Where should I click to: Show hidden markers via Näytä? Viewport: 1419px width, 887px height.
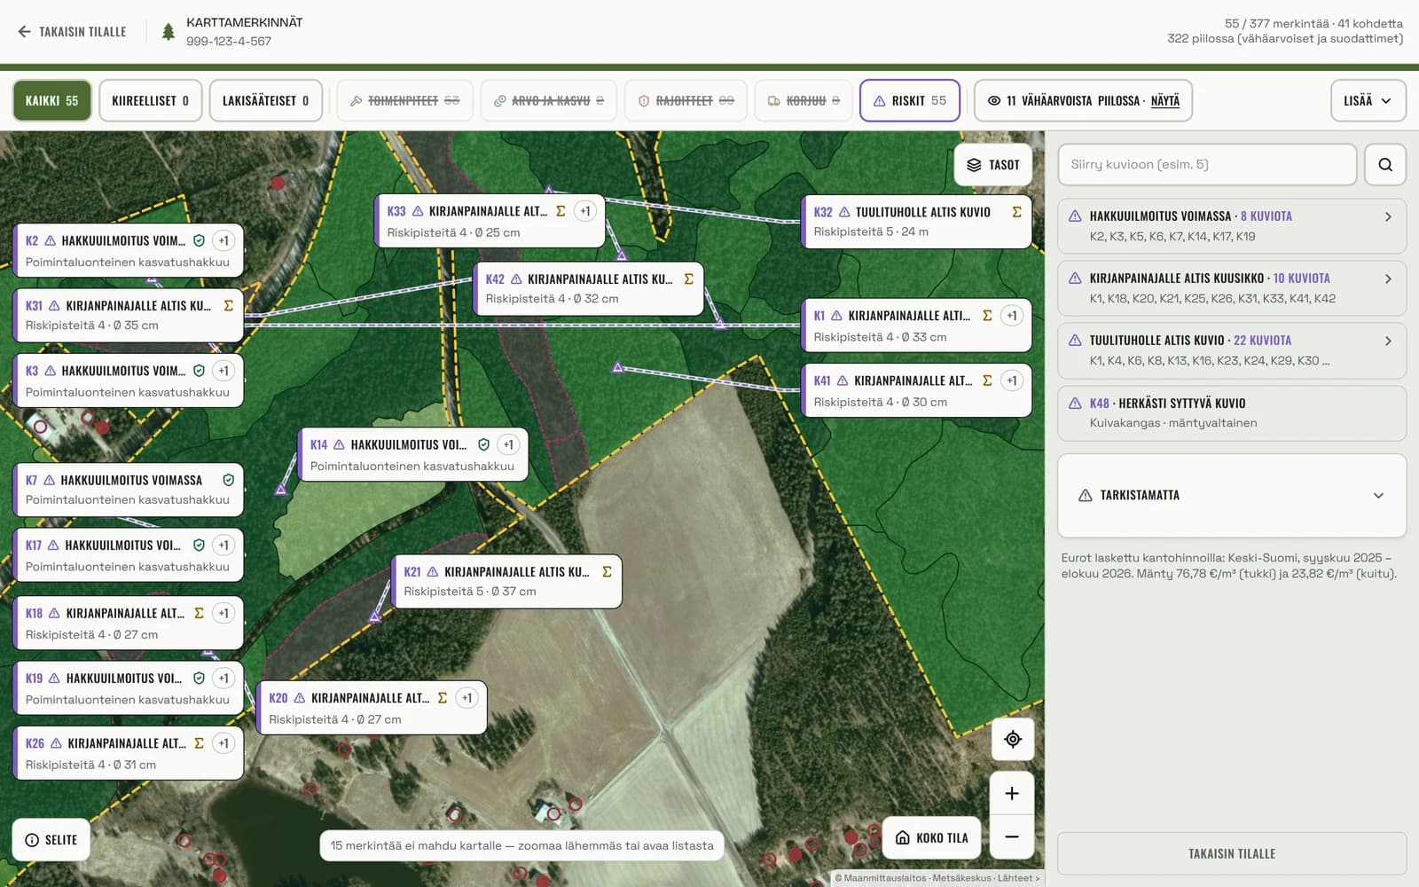click(1164, 101)
